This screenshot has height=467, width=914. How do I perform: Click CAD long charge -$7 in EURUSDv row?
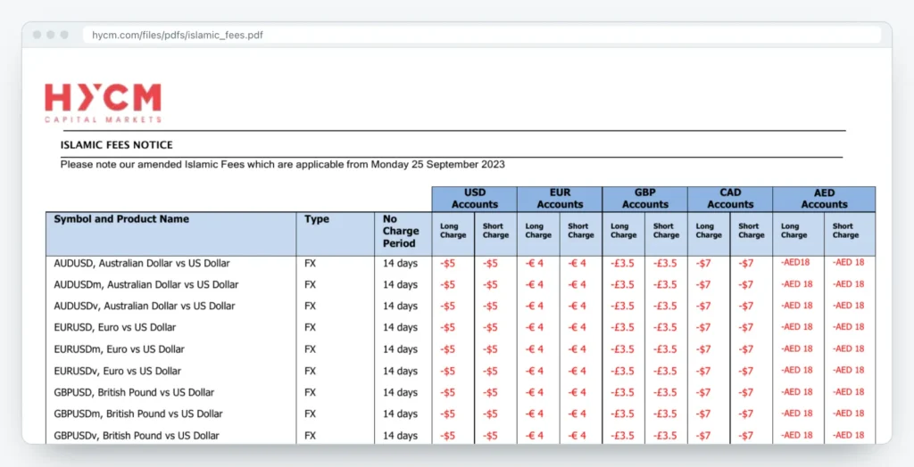pos(703,371)
